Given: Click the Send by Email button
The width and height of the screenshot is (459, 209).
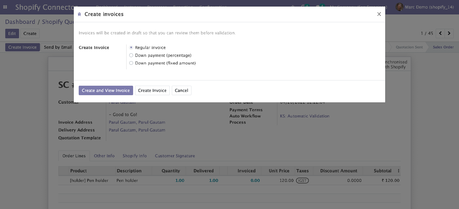Looking at the screenshot, I should click(58, 47).
